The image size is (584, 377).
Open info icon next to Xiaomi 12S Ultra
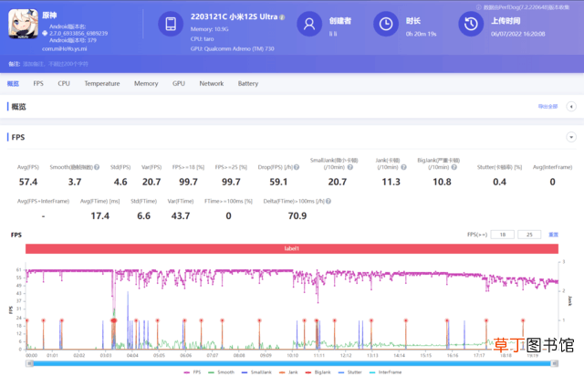[x=282, y=17]
